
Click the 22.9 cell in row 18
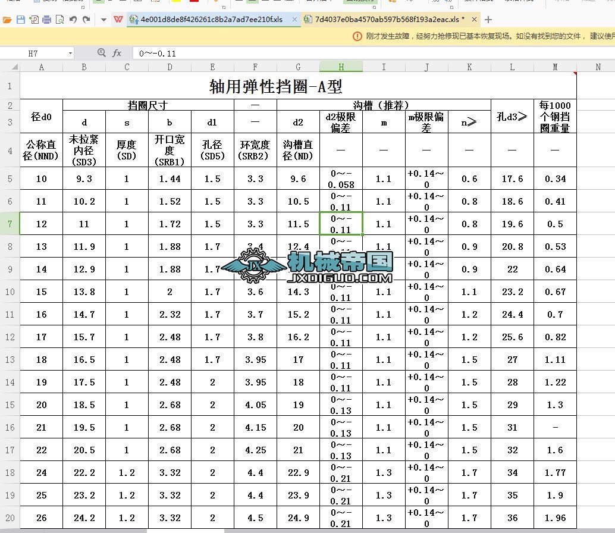coord(298,472)
